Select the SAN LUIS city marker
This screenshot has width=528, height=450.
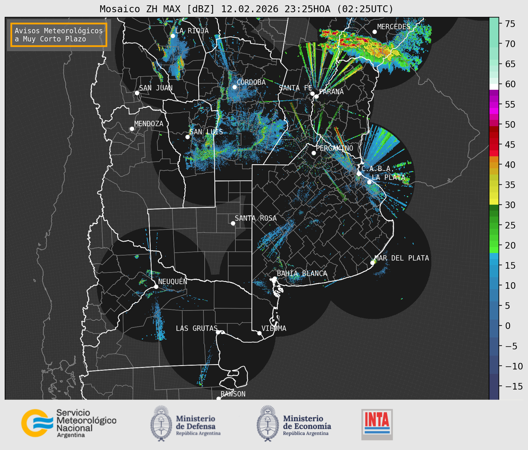click(187, 137)
